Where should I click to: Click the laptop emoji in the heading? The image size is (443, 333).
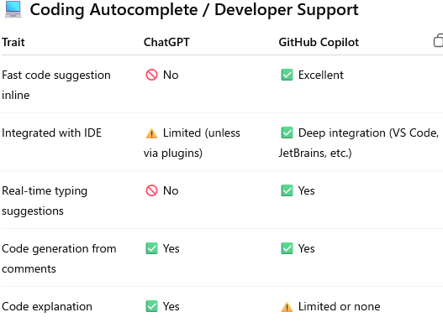(13, 9)
